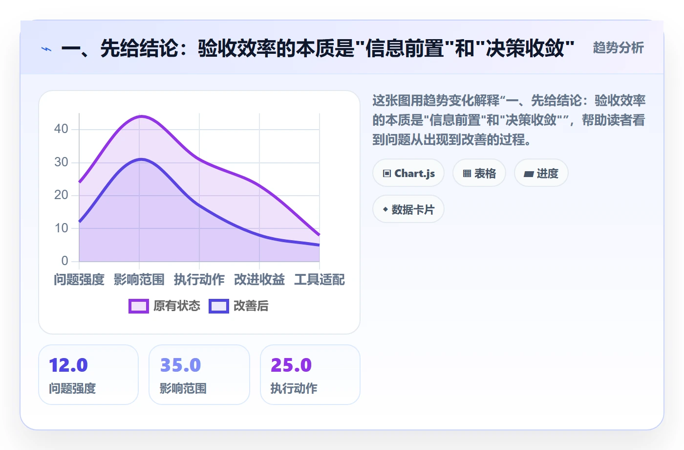
Task: Click the y-axis value 40
Action: [x=61, y=129]
